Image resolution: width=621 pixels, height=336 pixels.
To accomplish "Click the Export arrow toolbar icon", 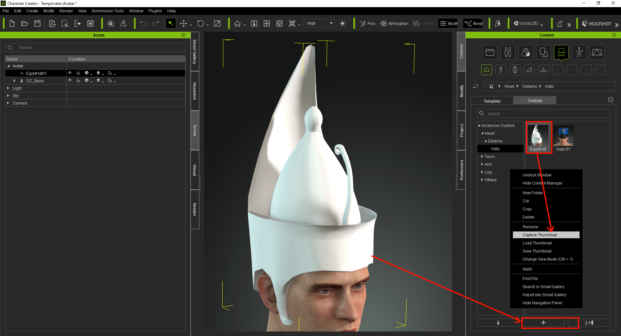I will 78,24.
